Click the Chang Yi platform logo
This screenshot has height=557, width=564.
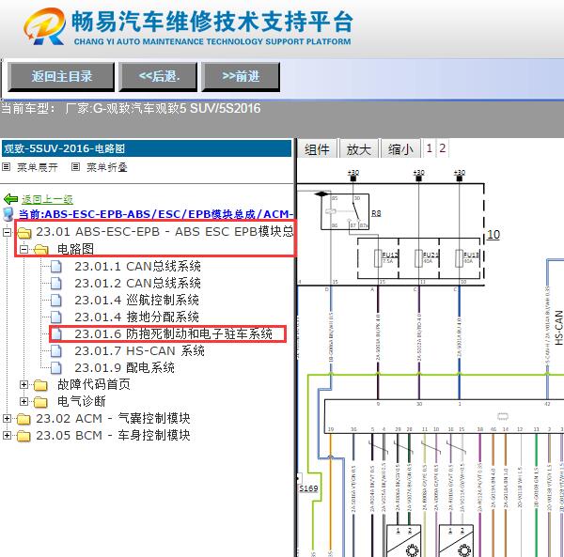point(44,26)
